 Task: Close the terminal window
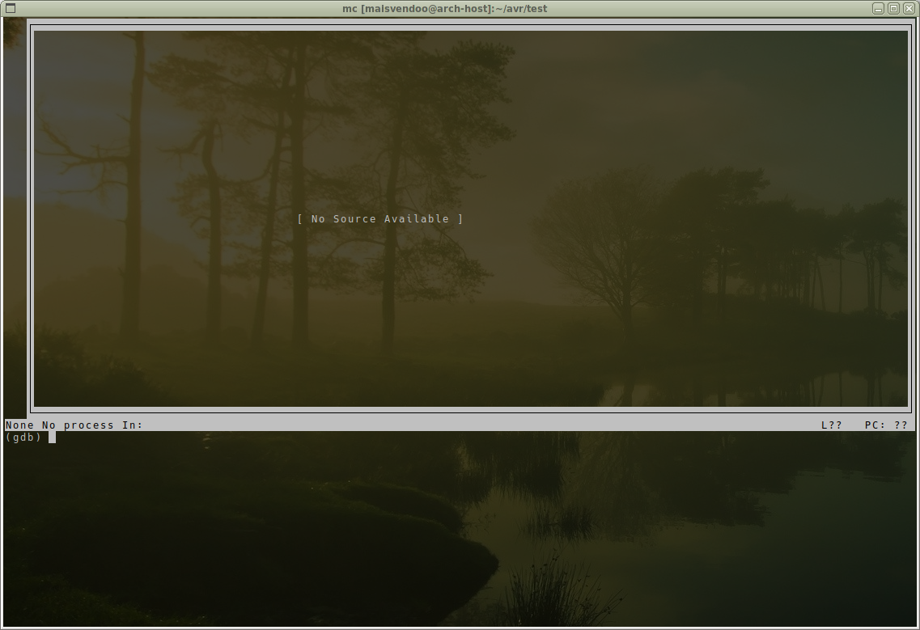coord(909,8)
